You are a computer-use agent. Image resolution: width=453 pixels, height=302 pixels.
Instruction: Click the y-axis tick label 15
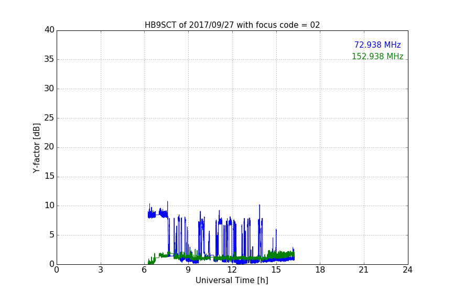[x=49, y=176]
